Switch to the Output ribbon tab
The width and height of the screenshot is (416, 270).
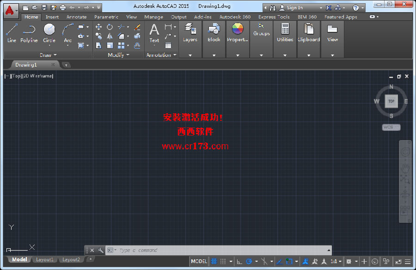pos(178,17)
